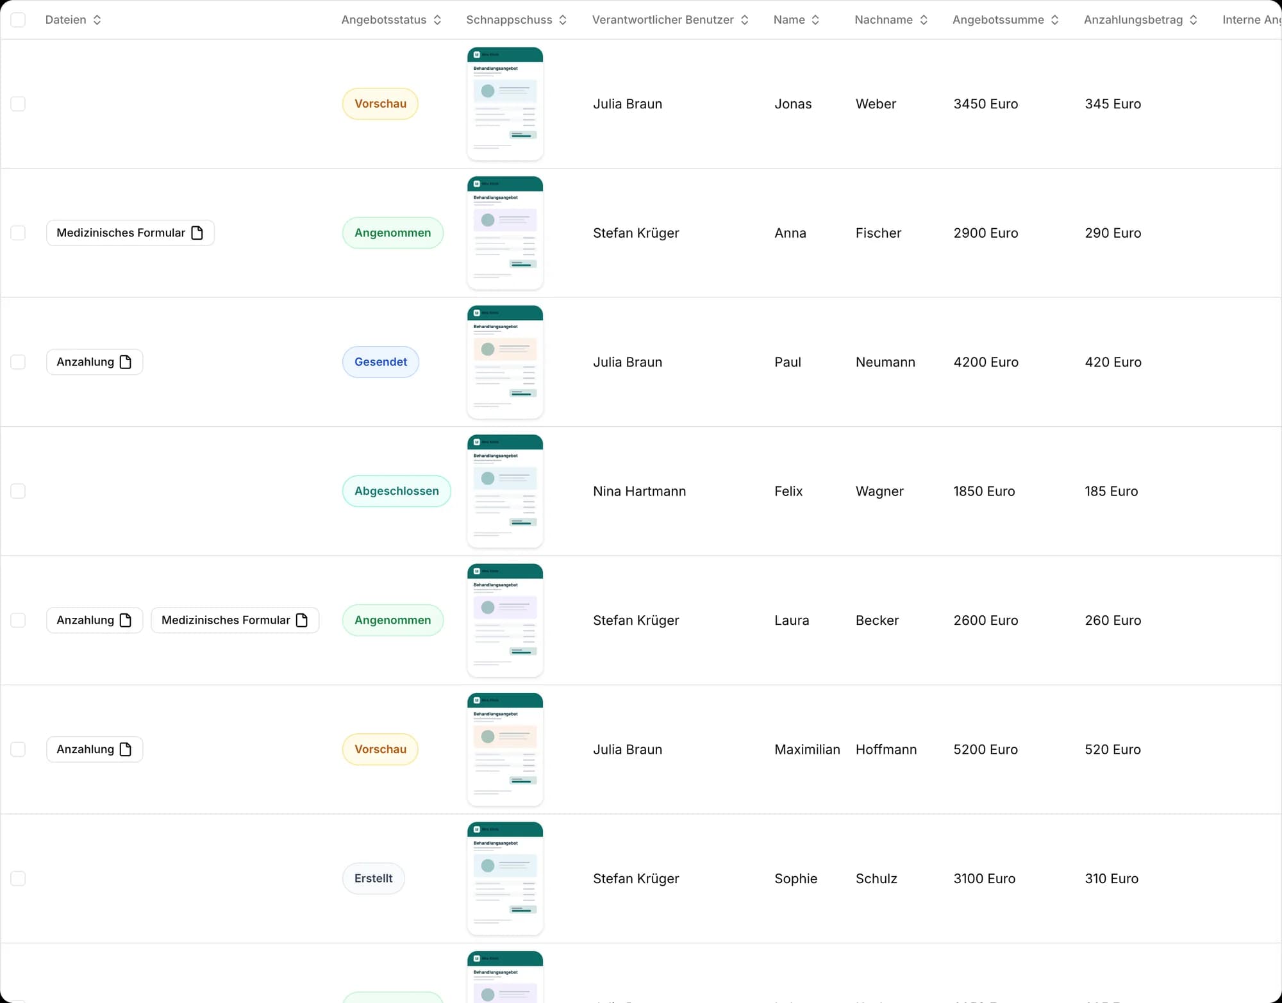Open snapshot thumbnail for Jonas Weber
Image resolution: width=1282 pixels, height=1003 pixels.
point(505,104)
